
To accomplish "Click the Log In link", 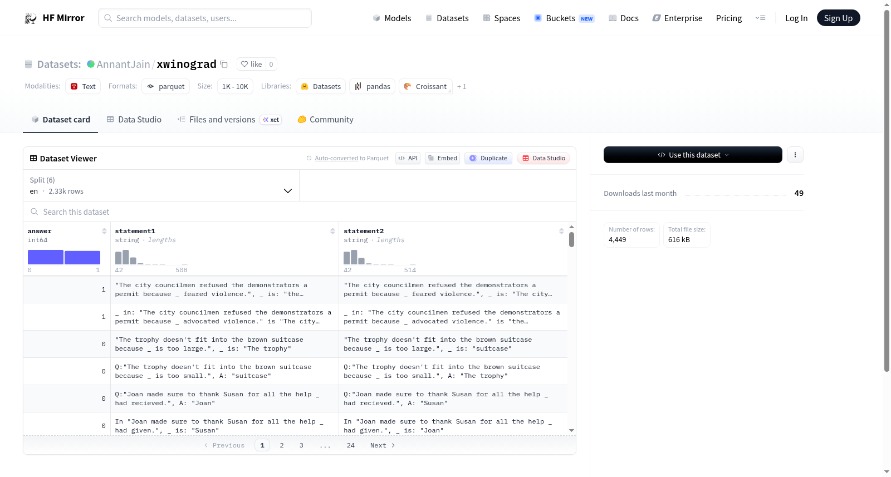I will click(x=796, y=18).
